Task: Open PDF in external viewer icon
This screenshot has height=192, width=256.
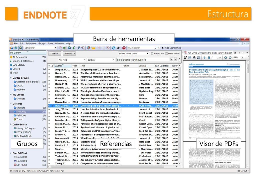Action: pos(185,57)
